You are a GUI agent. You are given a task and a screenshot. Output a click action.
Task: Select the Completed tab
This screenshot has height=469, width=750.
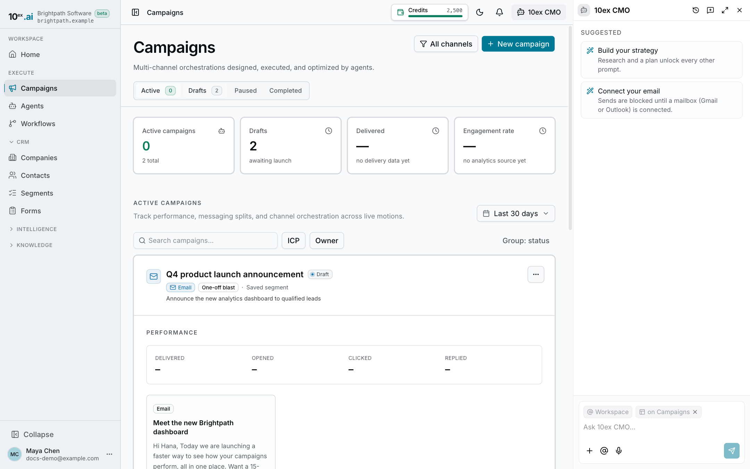pyautogui.click(x=285, y=91)
